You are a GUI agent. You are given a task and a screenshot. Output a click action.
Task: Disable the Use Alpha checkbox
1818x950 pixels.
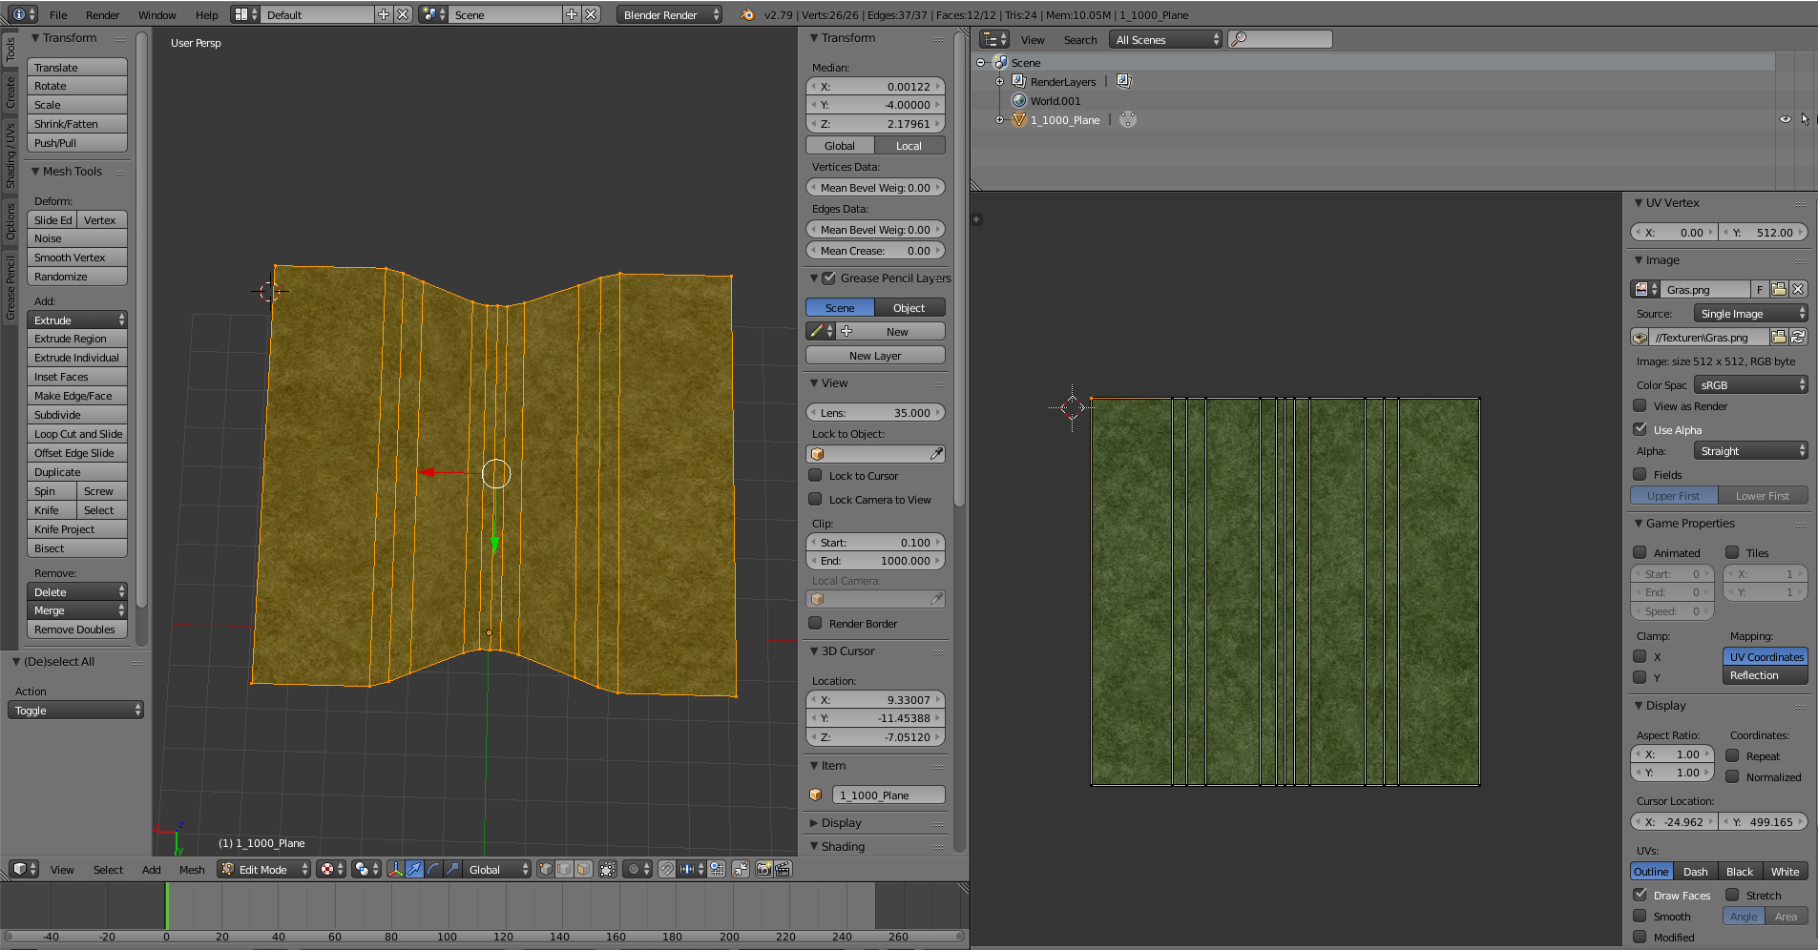1640,429
